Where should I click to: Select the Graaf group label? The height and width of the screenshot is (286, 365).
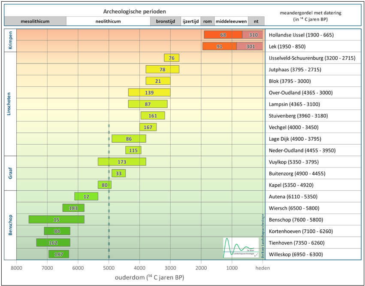(10, 173)
